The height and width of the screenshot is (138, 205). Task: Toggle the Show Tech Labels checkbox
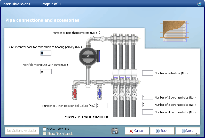45,134
